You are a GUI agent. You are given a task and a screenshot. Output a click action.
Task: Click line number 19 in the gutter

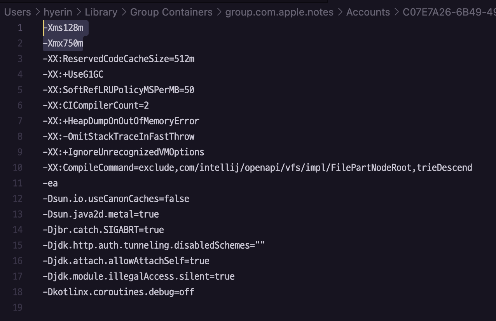click(x=17, y=307)
